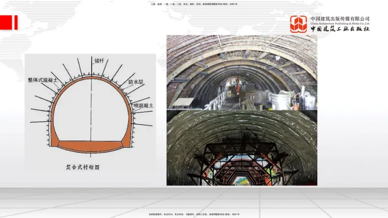Image resolution: width=388 pixels, height=218 pixels.
Task: Click the thin red bar beside the red block
Action: pos(16,22)
